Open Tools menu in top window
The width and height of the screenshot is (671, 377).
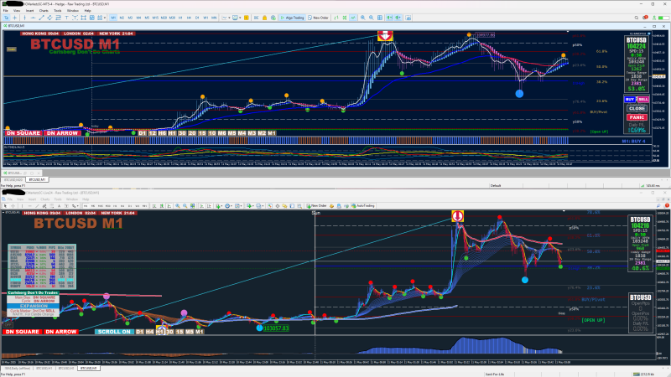point(58,11)
